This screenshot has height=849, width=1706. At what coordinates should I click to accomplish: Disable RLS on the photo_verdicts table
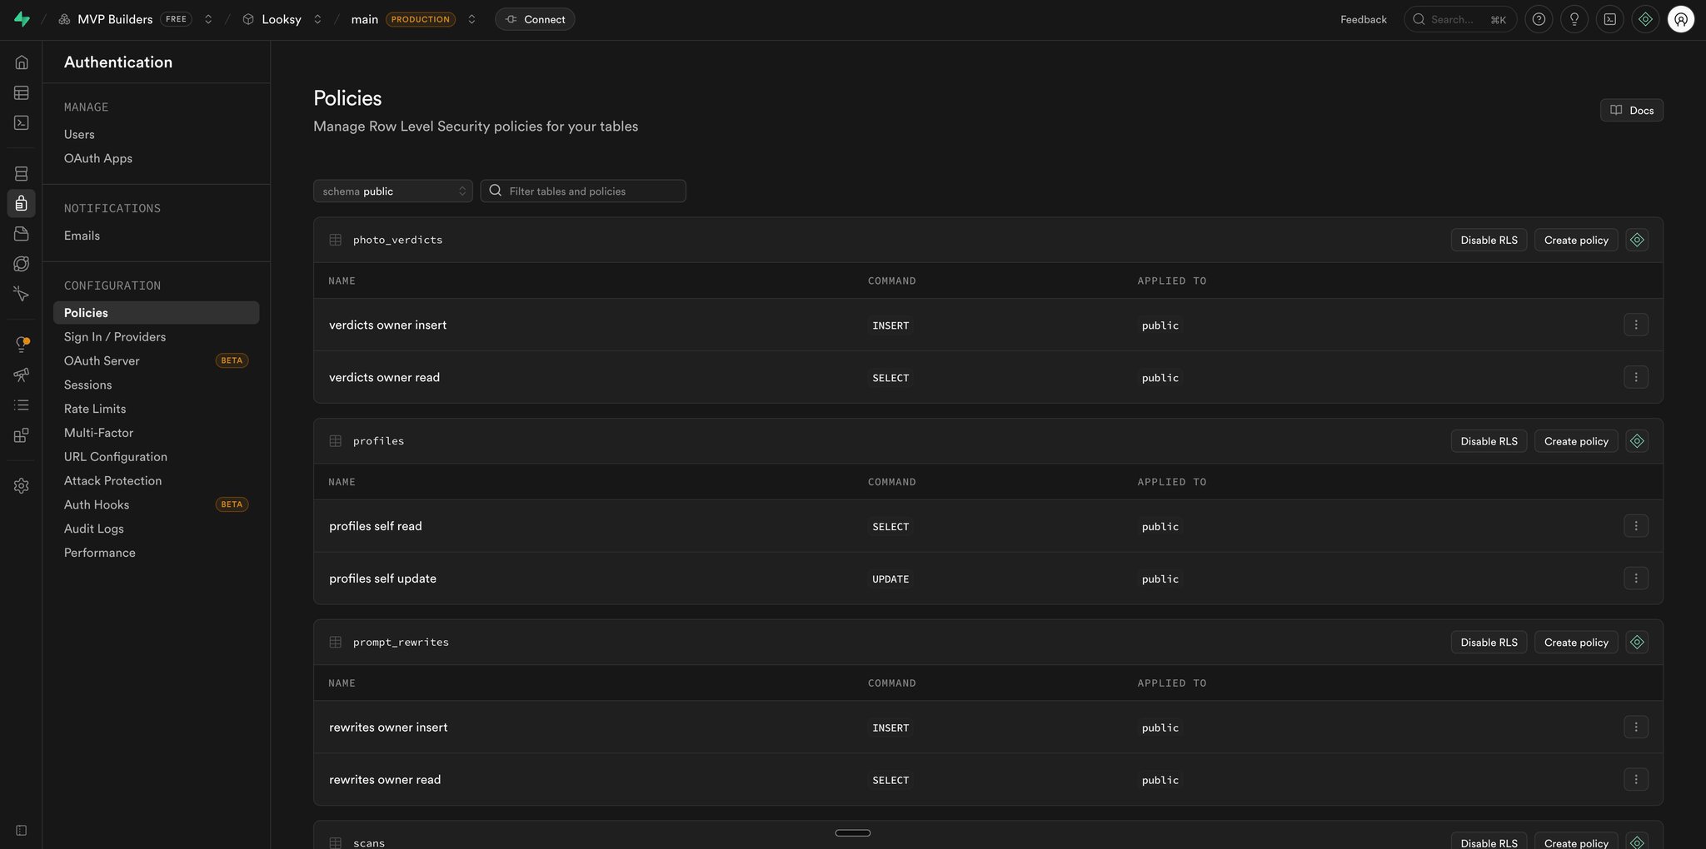1489,240
